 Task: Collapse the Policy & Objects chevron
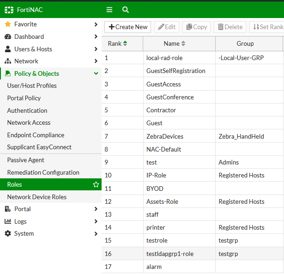pos(96,73)
